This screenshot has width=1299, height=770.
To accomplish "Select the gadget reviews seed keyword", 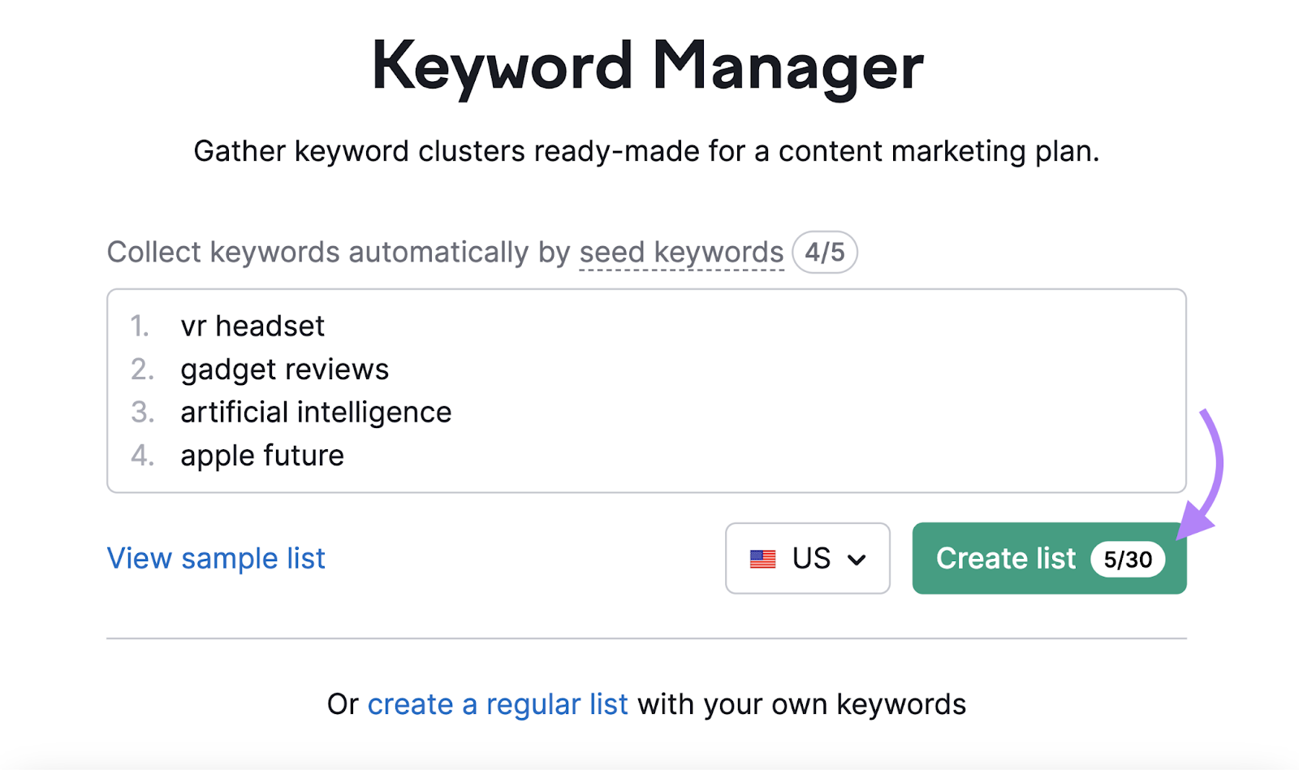I will [285, 369].
